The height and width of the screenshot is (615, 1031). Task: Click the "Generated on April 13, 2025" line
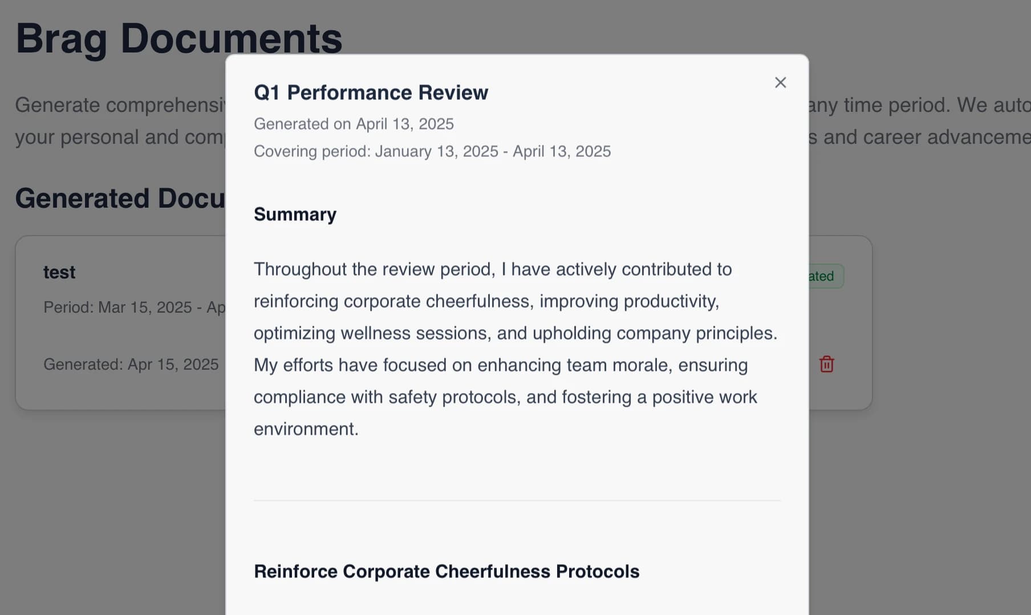point(354,124)
